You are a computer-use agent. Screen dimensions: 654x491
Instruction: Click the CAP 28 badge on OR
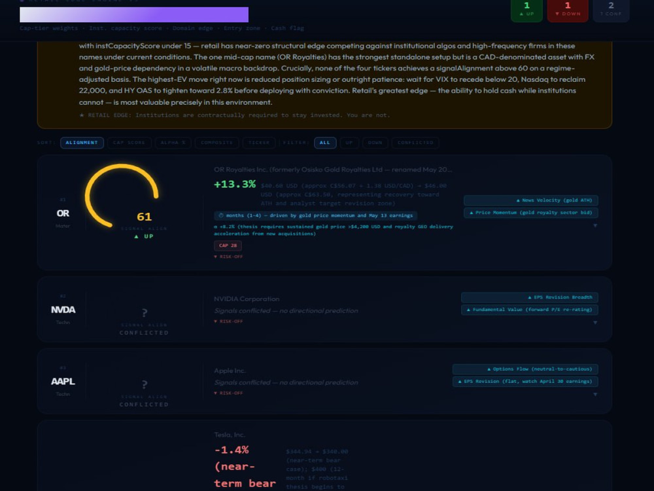pos(228,245)
